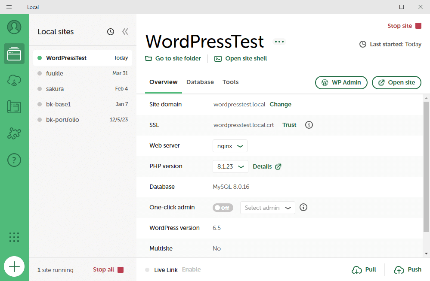Screen dimensions: 430x281
Task: Minimize the Local window
Action: click(383, 7)
